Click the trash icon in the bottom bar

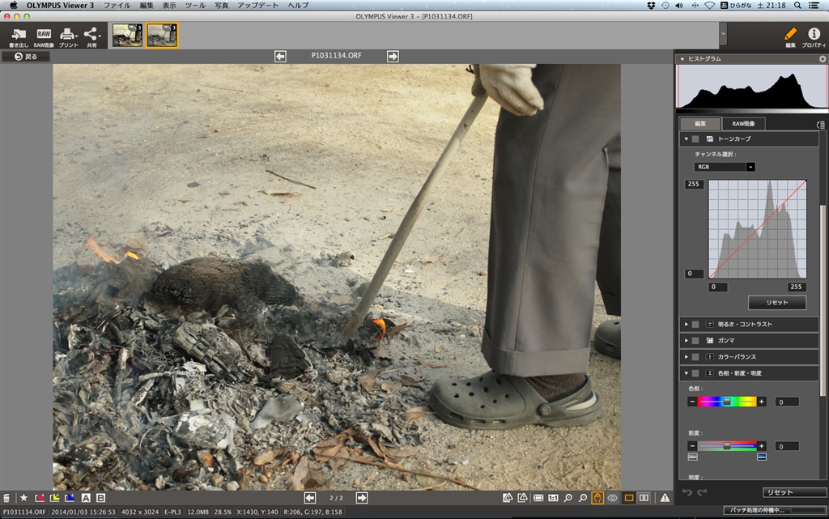pos(7,498)
